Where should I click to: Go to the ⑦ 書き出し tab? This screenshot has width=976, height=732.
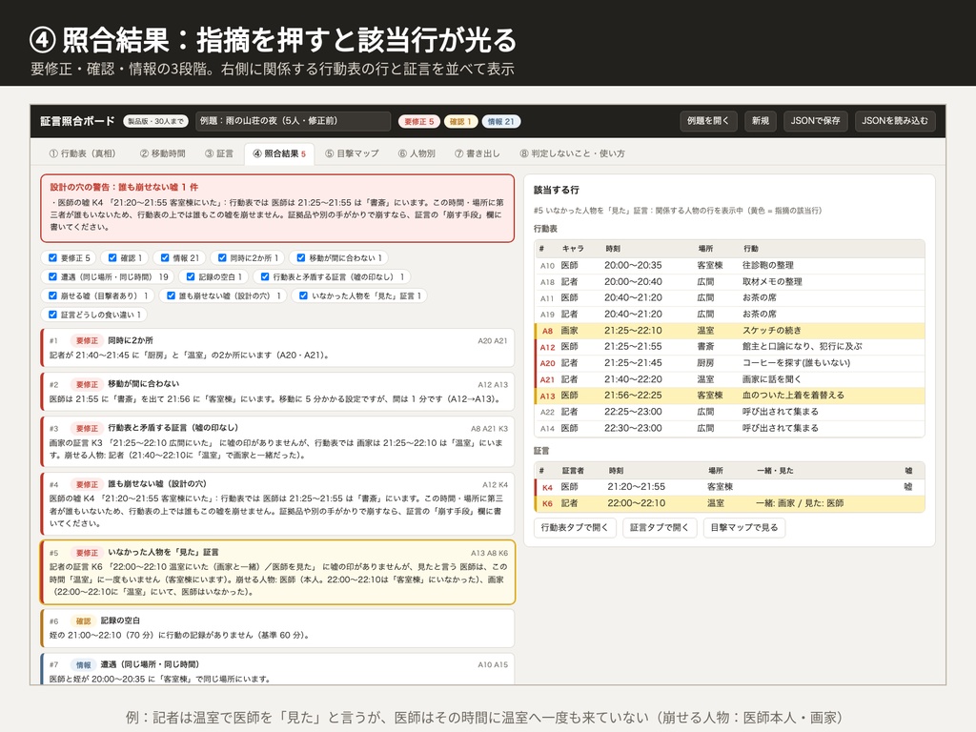pos(477,153)
